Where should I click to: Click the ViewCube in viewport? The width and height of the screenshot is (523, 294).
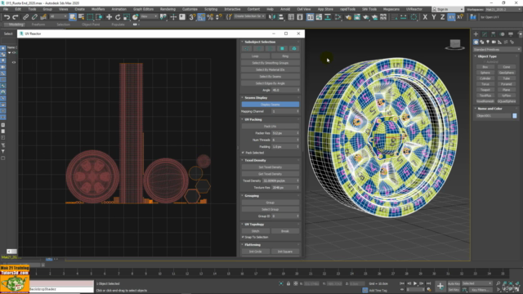click(x=455, y=45)
